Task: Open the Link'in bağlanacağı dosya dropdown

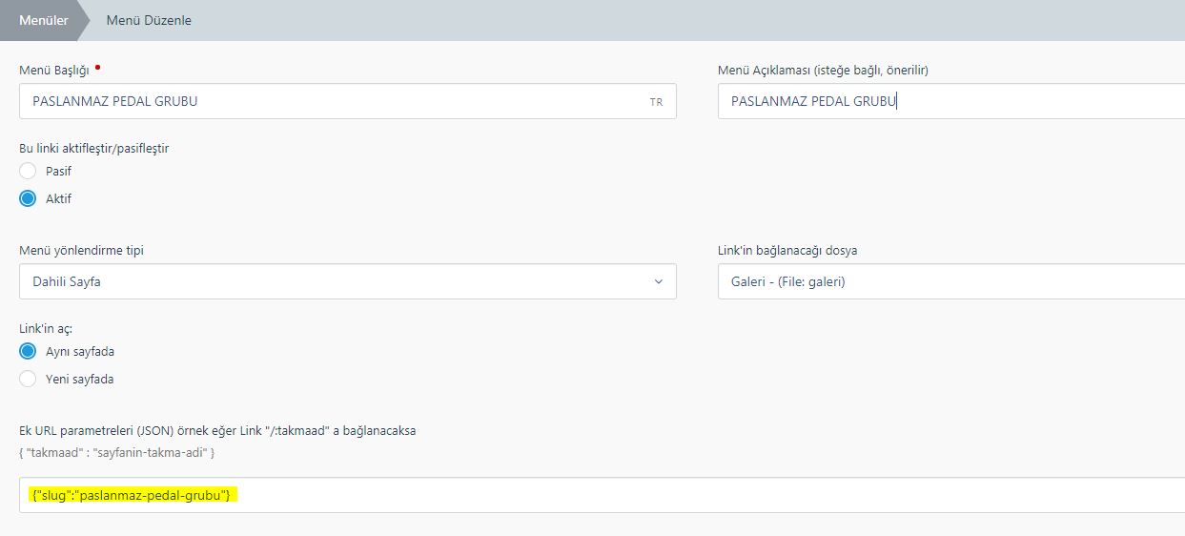Action: 951,281
